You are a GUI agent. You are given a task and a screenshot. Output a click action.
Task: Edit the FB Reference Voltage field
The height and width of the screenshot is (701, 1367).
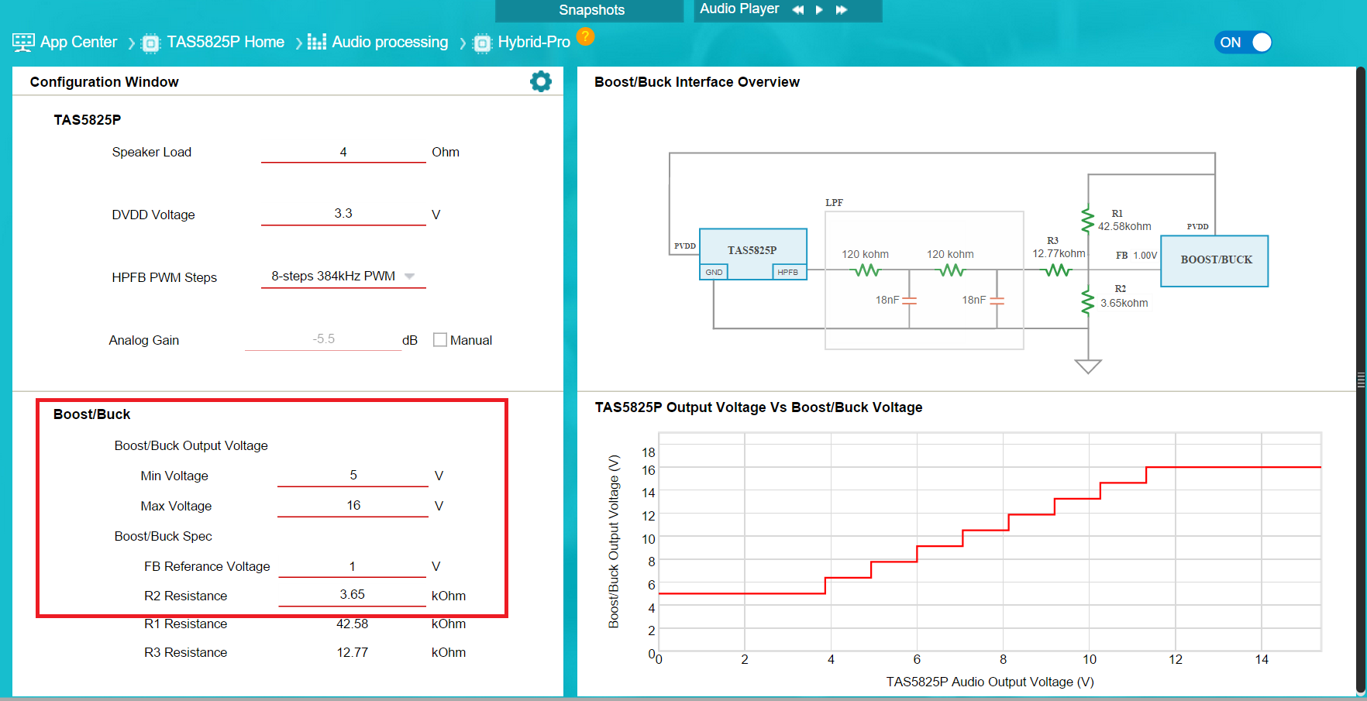point(352,566)
